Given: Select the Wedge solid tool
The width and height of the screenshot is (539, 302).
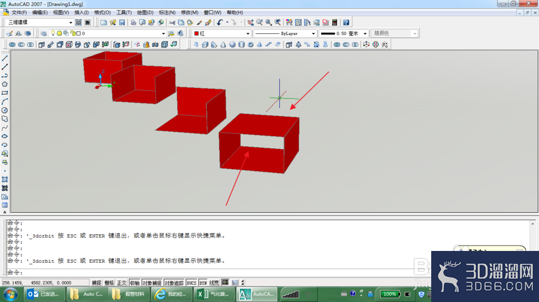Looking at the screenshot, I should pos(214,45).
